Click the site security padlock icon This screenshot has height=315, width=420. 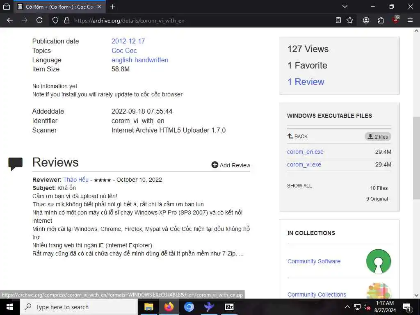tap(67, 21)
